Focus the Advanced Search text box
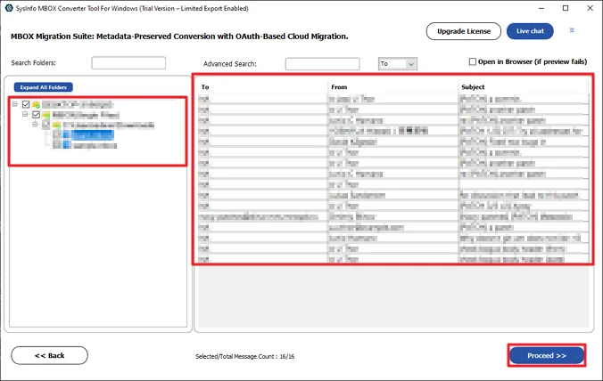This screenshot has height=381, width=603. click(x=322, y=64)
